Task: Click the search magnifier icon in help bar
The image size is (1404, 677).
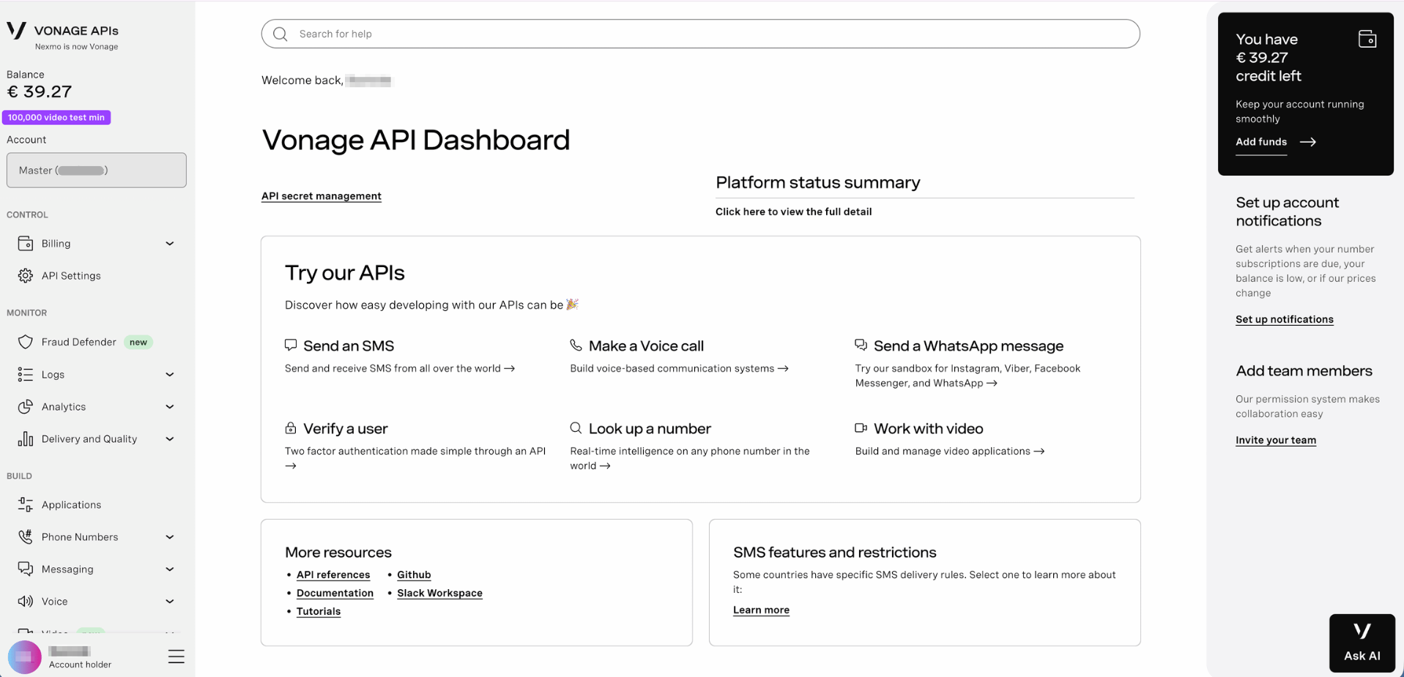Action: (x=281, y=34)
